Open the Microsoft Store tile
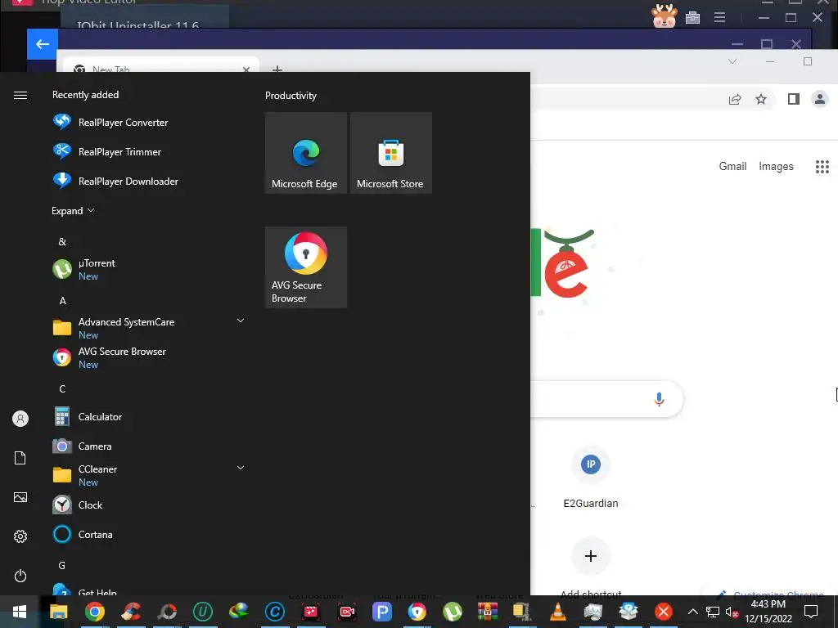Viewport: 838px width, 628px height. click(390, 153)
